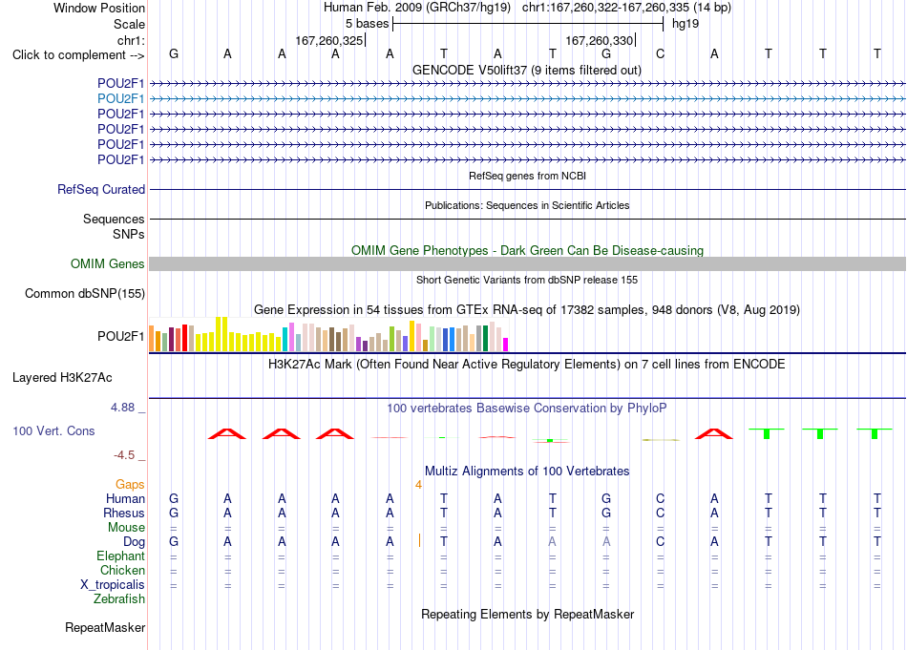Screen dimensions: 907x650
Task: Open the OMIM Gene Phenotypes title
Action: pos(528,250)
